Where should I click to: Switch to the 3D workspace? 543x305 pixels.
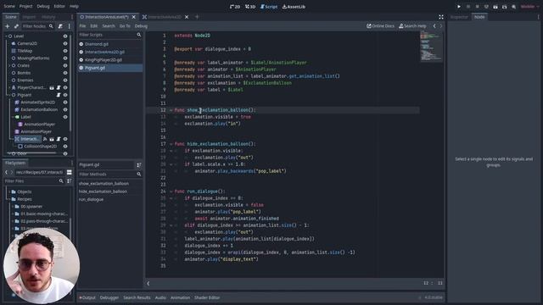[x=250, y=7]
